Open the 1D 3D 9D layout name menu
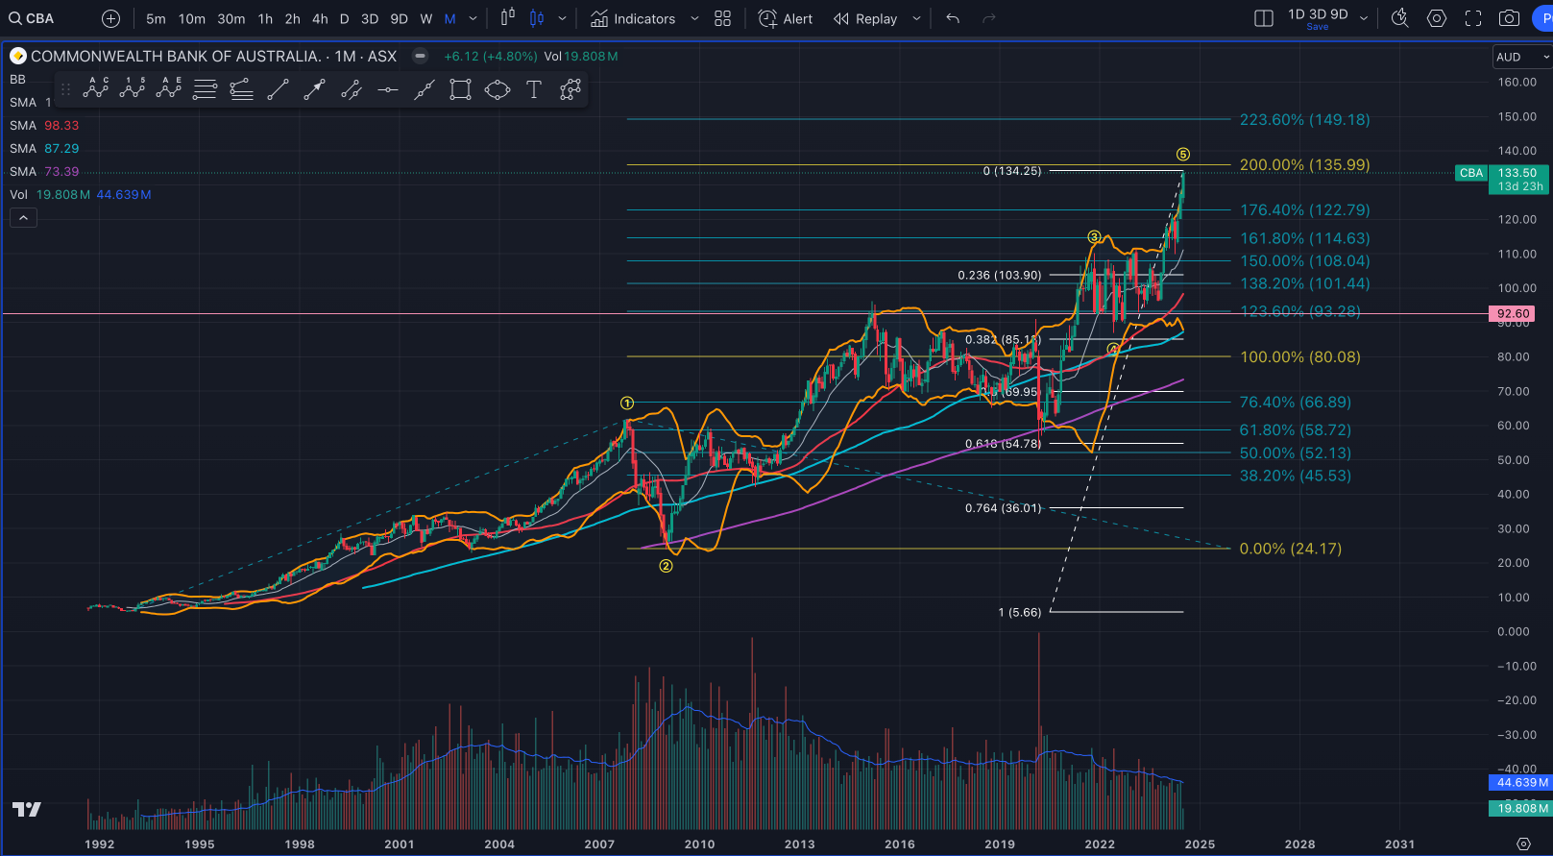1553x856 pixels. 1318,14
